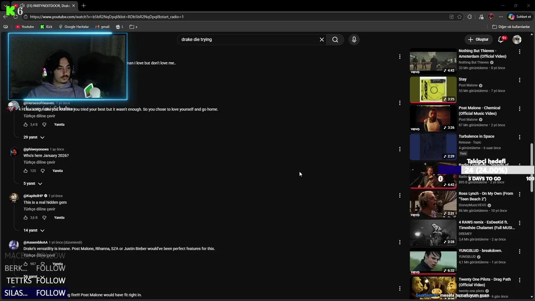Click the browser address bar URL

107,17
